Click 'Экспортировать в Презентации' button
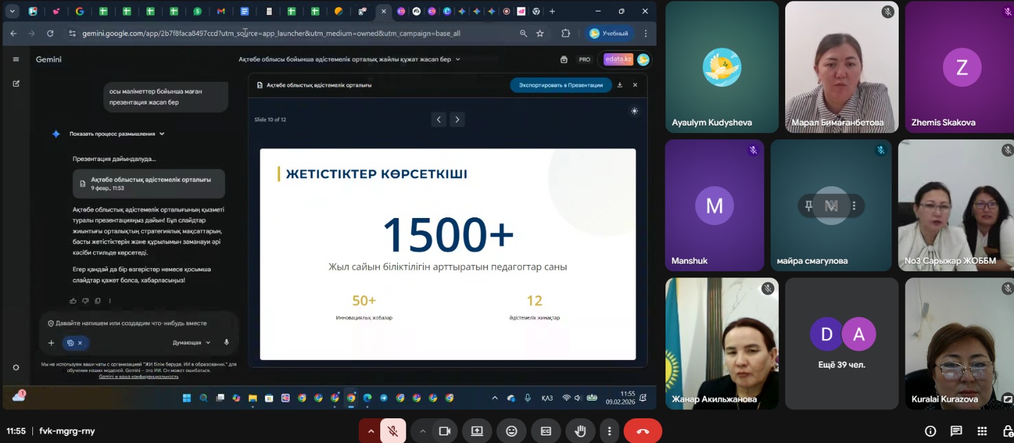 coord(560,85)
